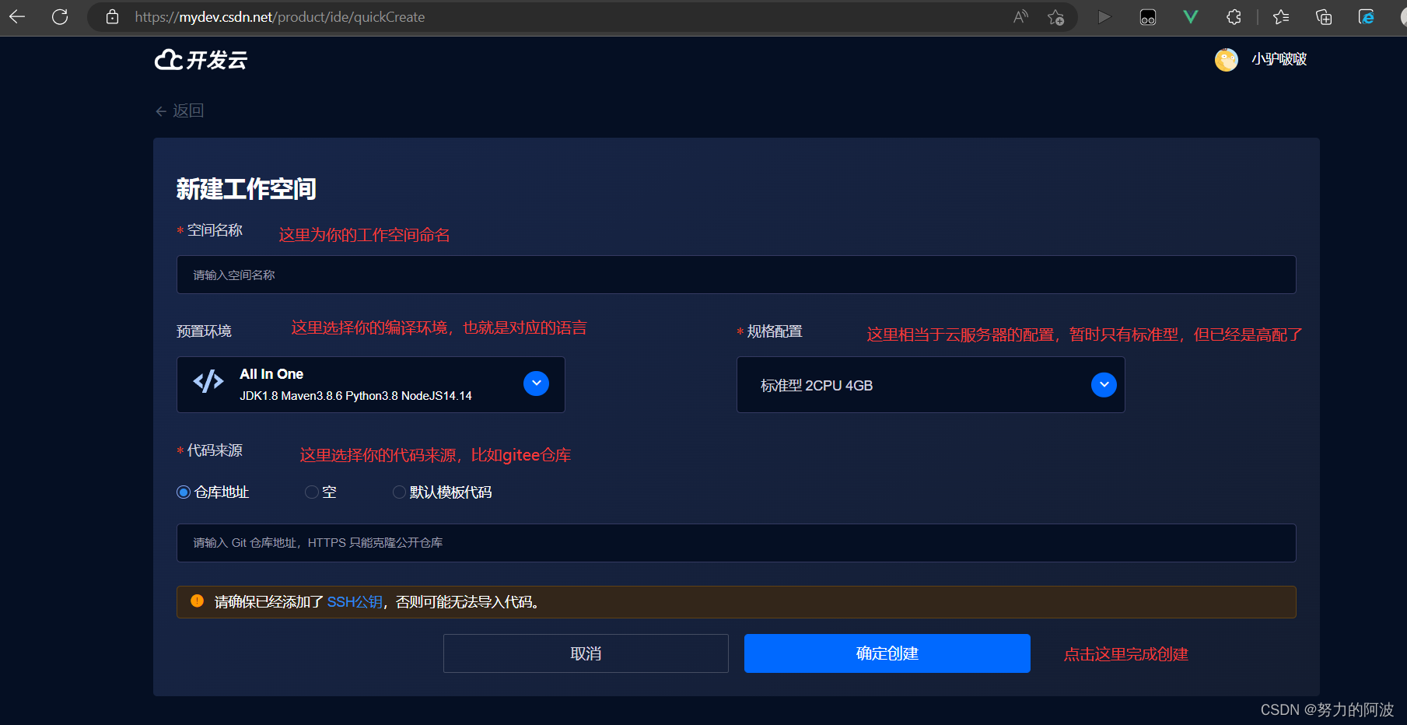Activate the read aloud icon in address bar
The width and height of the screenshot is (1407, 725).
click(x=1020, y=16)
